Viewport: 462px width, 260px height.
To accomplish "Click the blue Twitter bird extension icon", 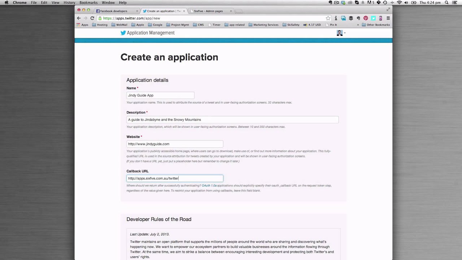I will [373, 18].
